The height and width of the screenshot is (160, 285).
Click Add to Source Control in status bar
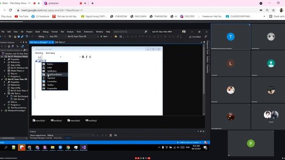click(x=189, y=142)
